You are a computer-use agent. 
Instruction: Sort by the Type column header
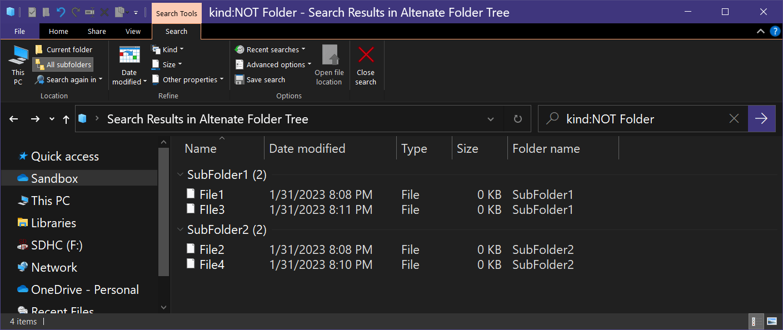[424, 148]
